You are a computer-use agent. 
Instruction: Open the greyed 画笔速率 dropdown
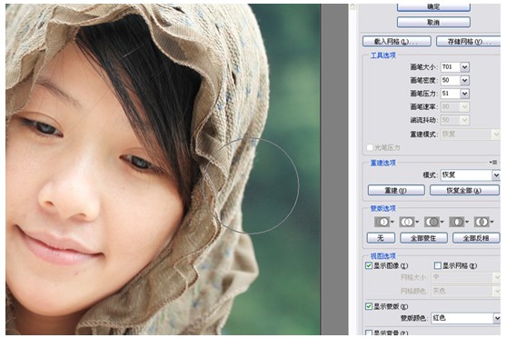455,107
